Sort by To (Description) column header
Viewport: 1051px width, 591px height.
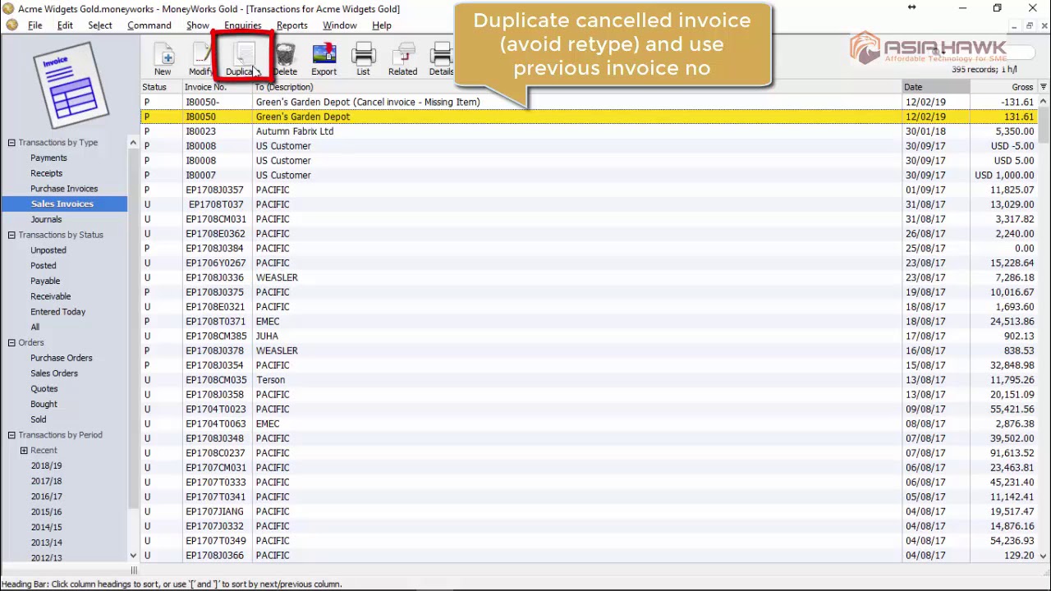point(577,87)
